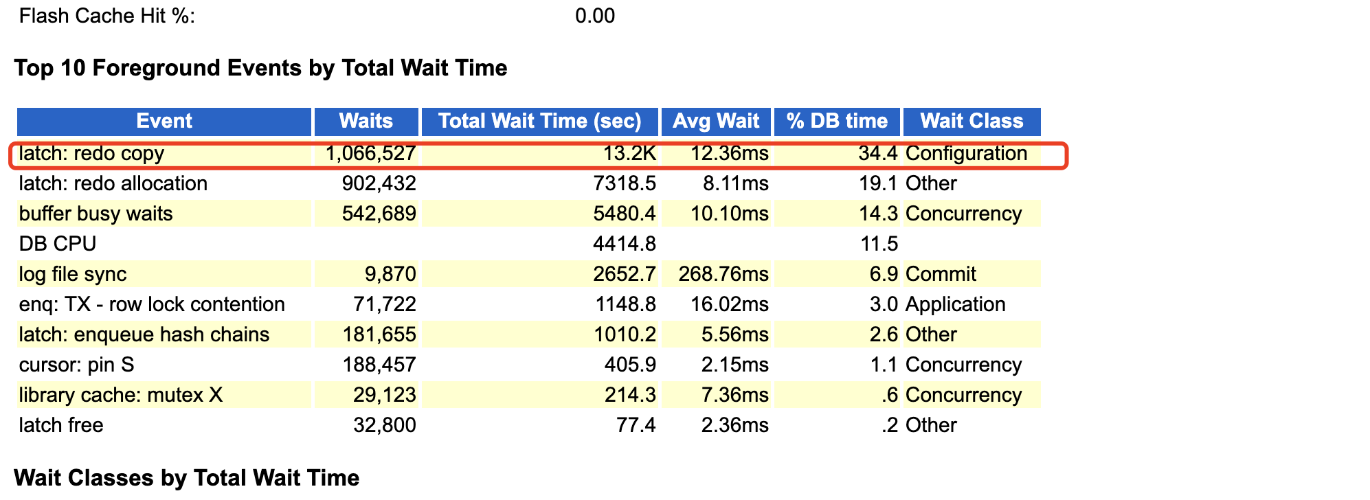Click the latch free event row

click(529, 425)
